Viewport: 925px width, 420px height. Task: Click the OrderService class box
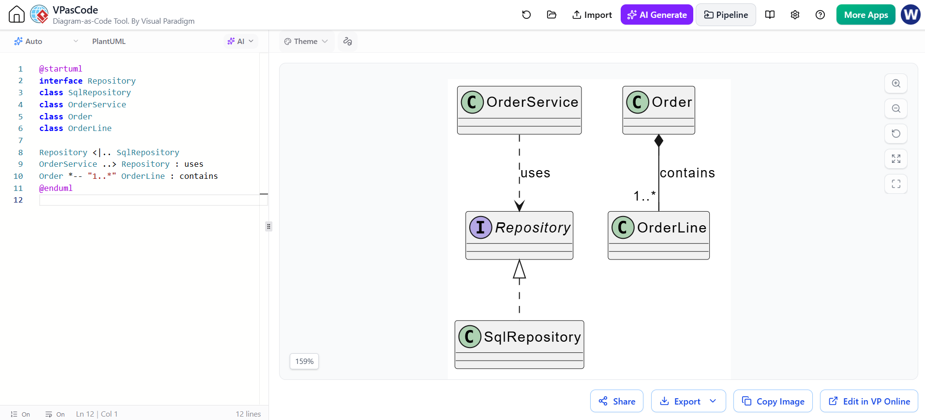(x=519, y=110)
